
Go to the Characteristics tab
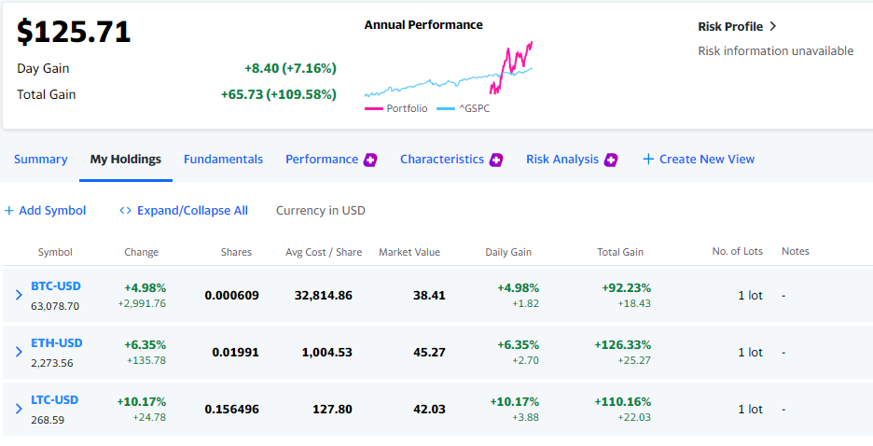pyautogui.click(x=442, y=160)
